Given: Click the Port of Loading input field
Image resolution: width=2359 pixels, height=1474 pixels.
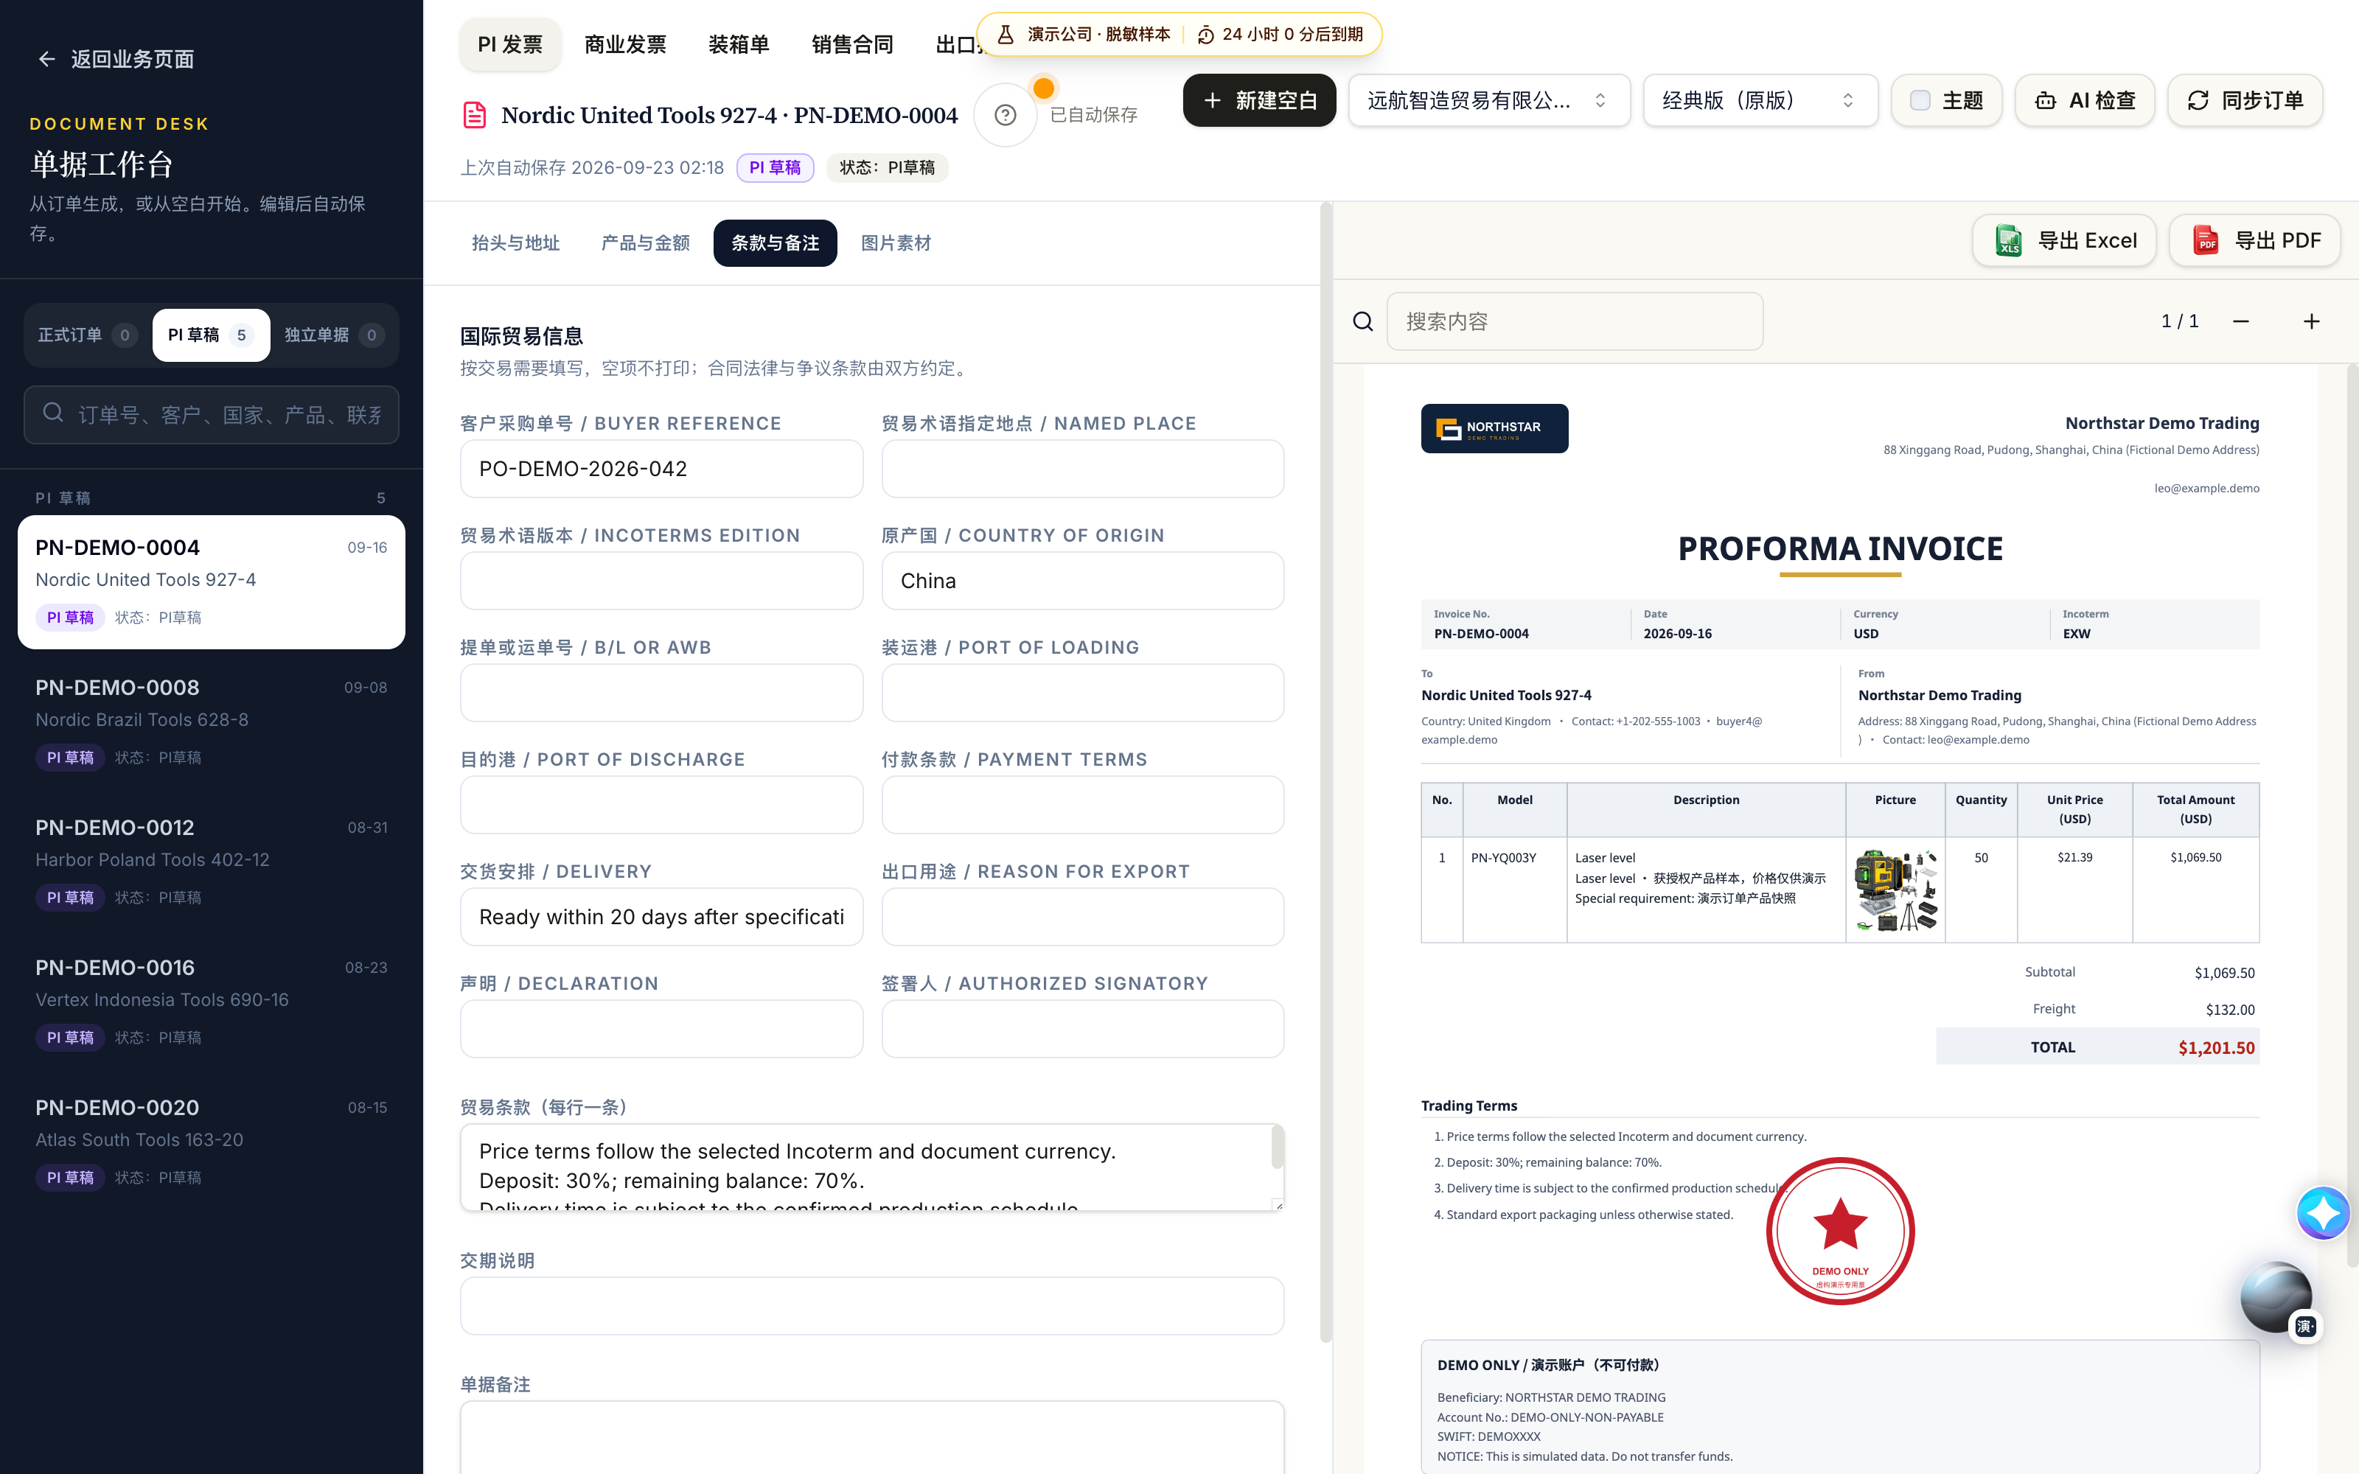Looking at the screenshot, I should point(1083,693).
